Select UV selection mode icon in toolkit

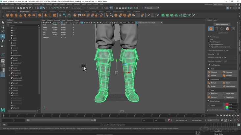[233, 29]
